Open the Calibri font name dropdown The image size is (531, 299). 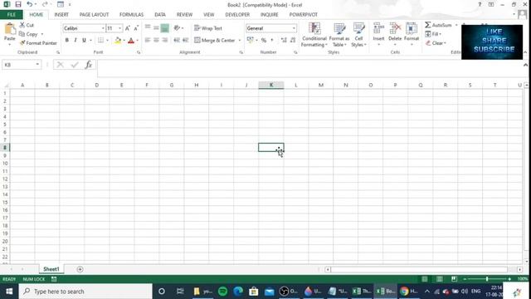pyautogui.click(x=103, y=28)
